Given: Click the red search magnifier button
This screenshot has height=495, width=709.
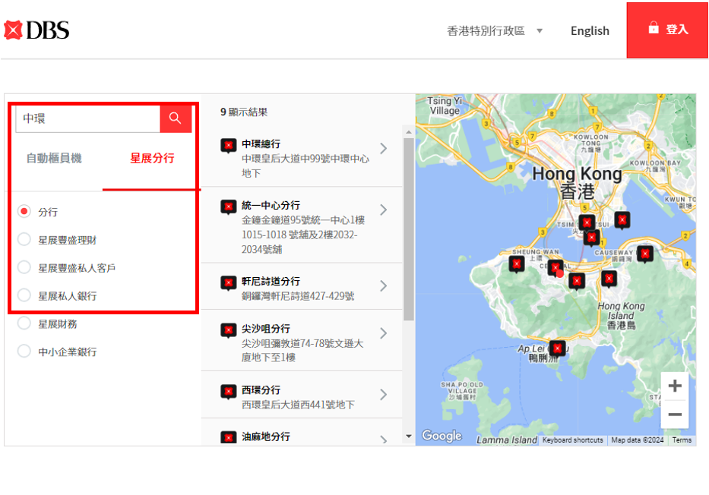Looking at the screenshot, I should click(x=176, y=118).
